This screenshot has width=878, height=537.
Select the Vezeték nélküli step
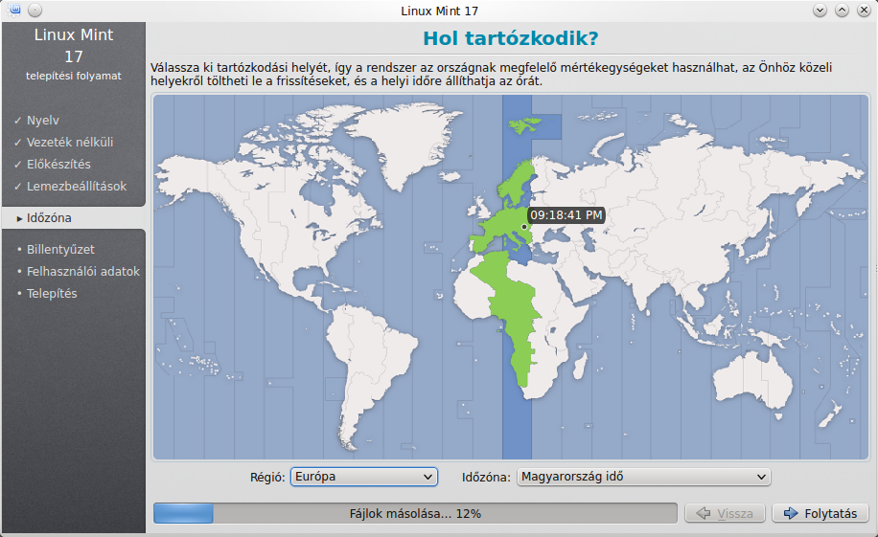(x=69, y=142)
